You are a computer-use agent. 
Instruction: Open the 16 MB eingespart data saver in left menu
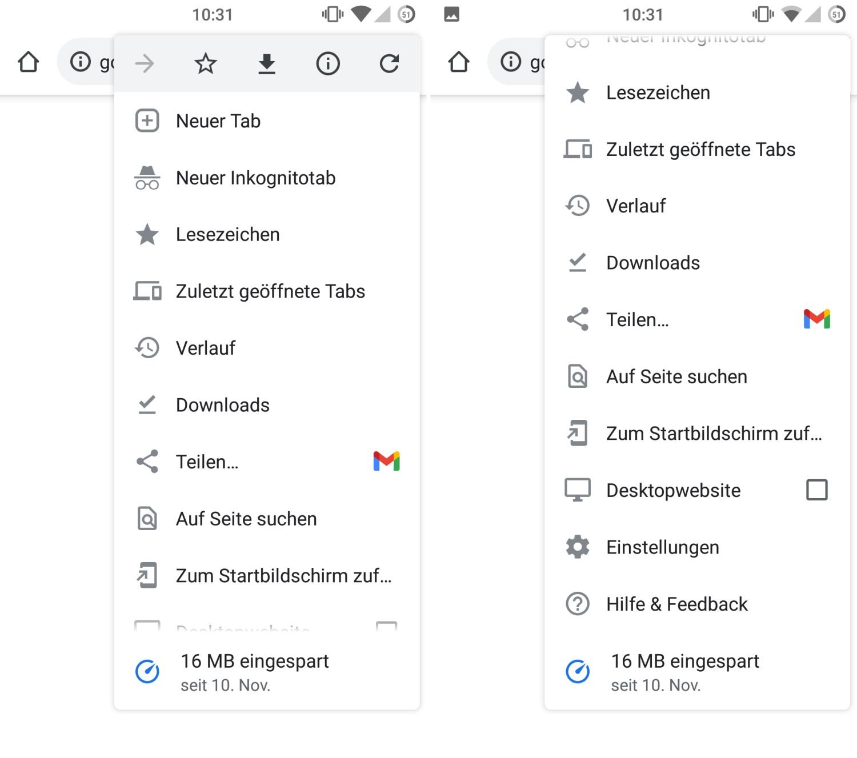[254, 672]
